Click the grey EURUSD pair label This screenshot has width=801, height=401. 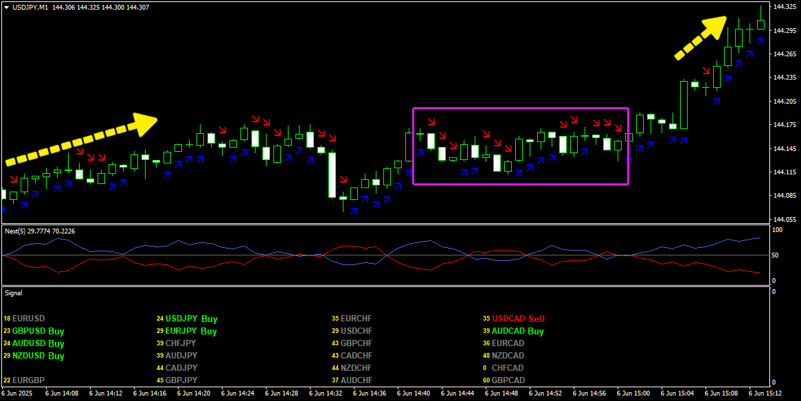click(x=28, y=319)
